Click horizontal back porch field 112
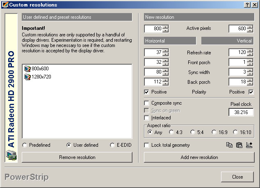 [x=153, y=82]
